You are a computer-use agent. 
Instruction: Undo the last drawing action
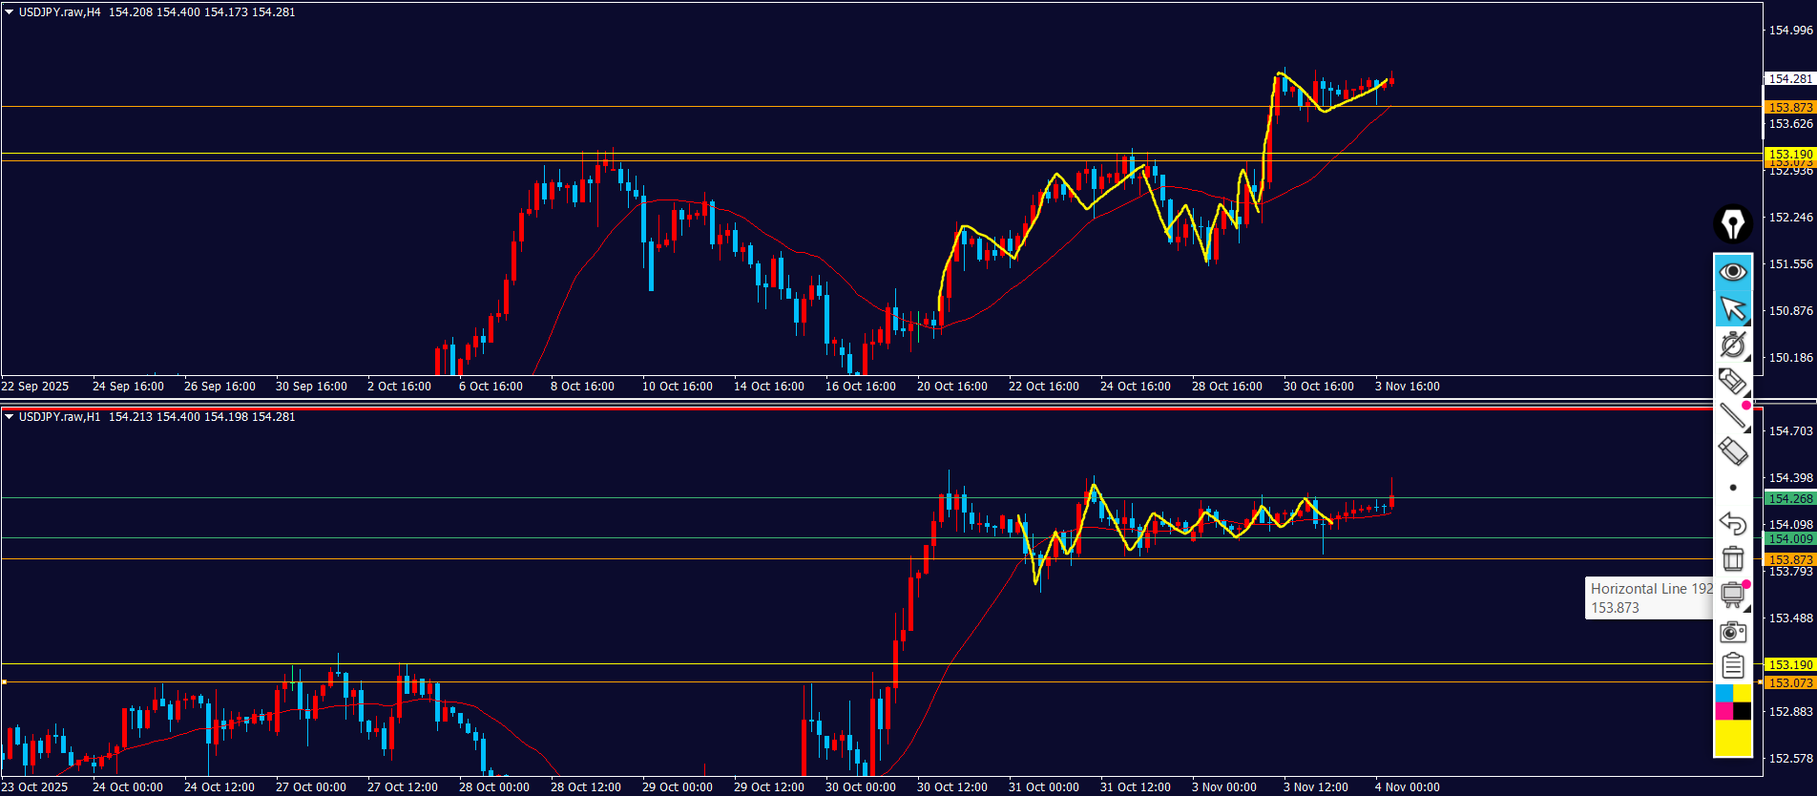click(1732, 523)
